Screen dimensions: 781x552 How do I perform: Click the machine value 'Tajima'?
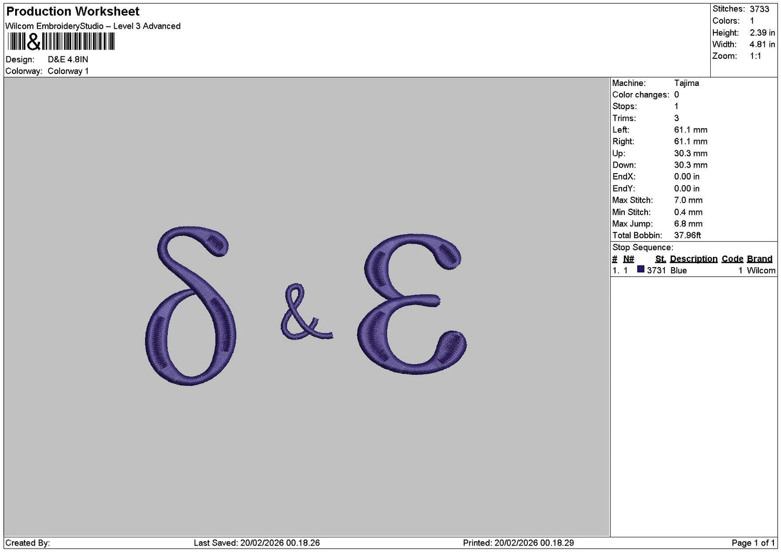click(686, 83)
